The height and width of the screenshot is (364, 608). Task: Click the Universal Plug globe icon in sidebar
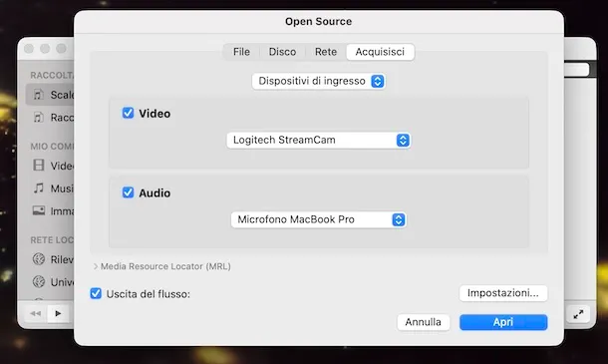point(39,282)
